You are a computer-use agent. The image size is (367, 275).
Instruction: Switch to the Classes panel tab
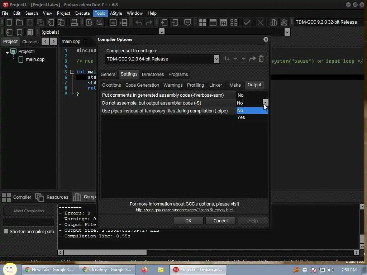click(30, 42)
